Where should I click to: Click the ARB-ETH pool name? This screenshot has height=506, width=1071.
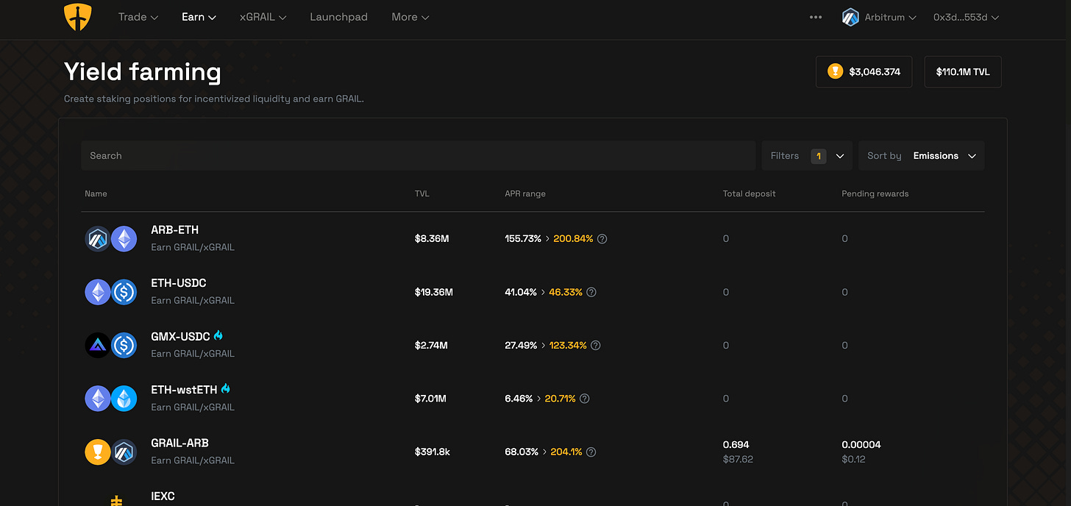pyautogui.click(x=175, y=230)
